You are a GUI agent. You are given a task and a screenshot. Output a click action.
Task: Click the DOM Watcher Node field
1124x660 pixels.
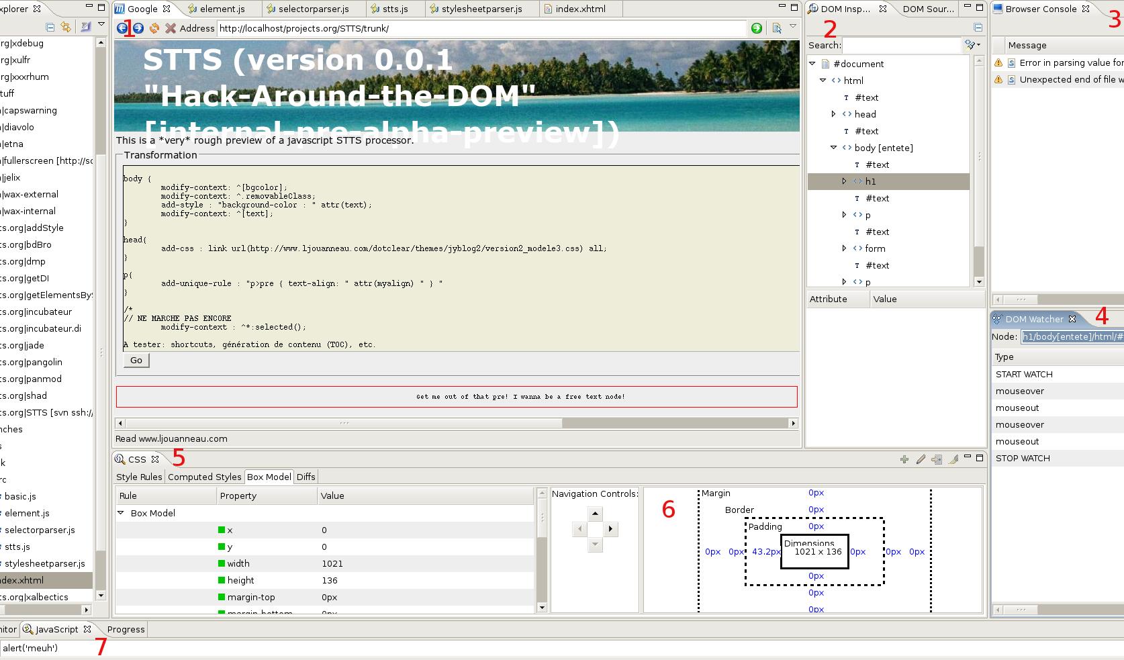click(1072, 337)
